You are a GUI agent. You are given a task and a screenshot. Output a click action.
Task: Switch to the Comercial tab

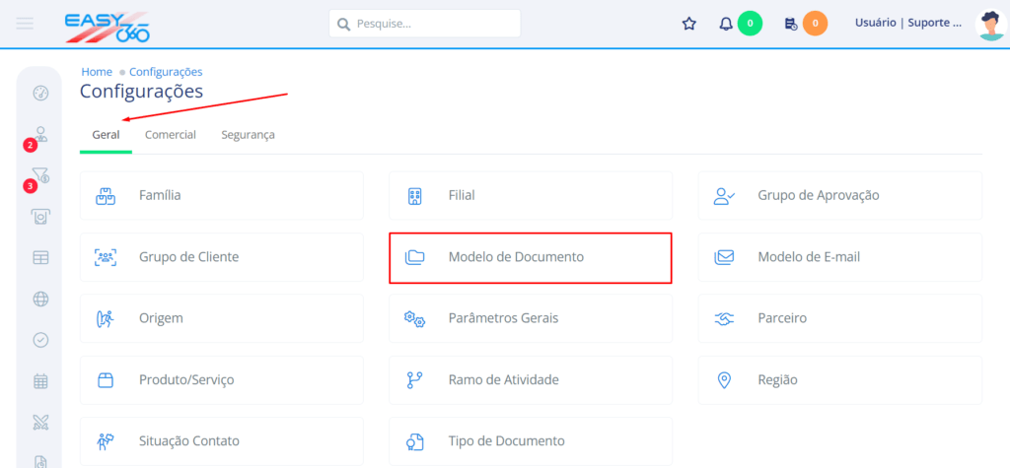(x=170, y=135)
